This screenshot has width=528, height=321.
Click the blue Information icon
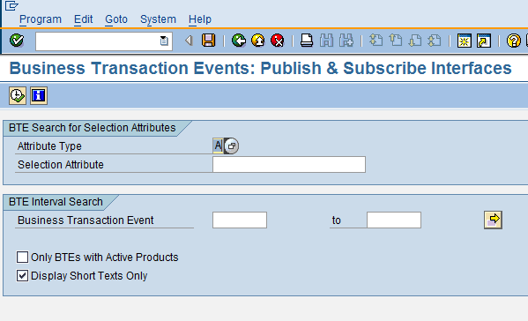pos(39,95)
